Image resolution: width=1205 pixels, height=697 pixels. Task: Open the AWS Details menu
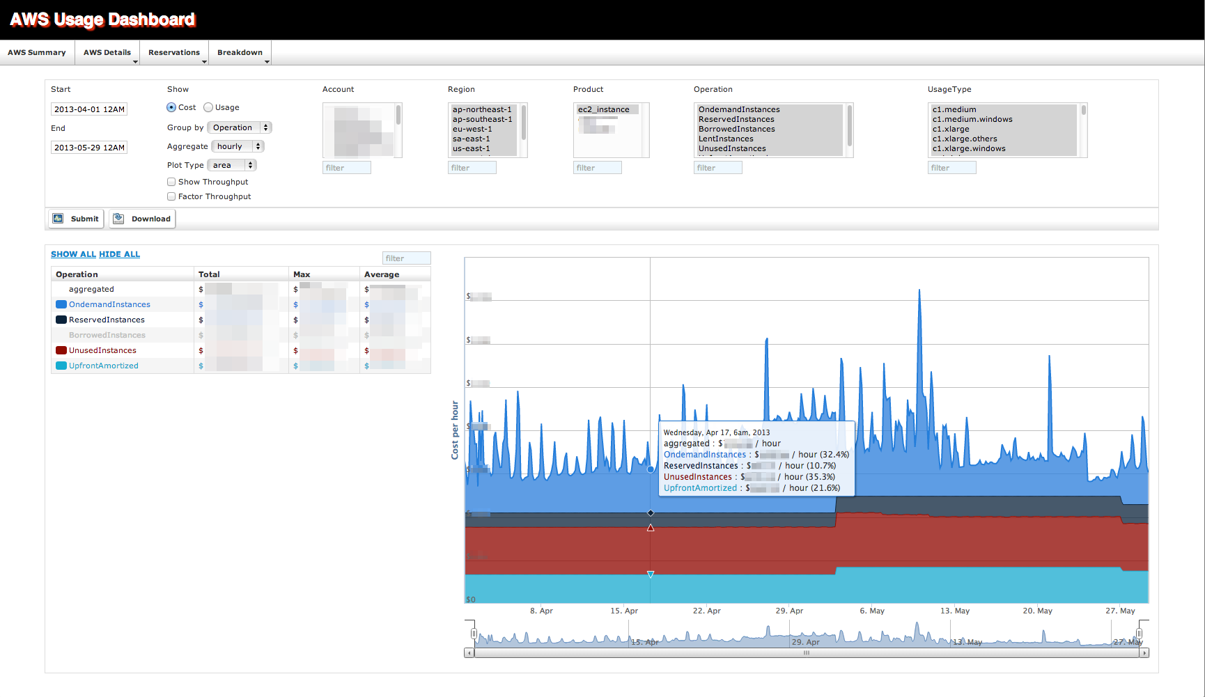107,52
